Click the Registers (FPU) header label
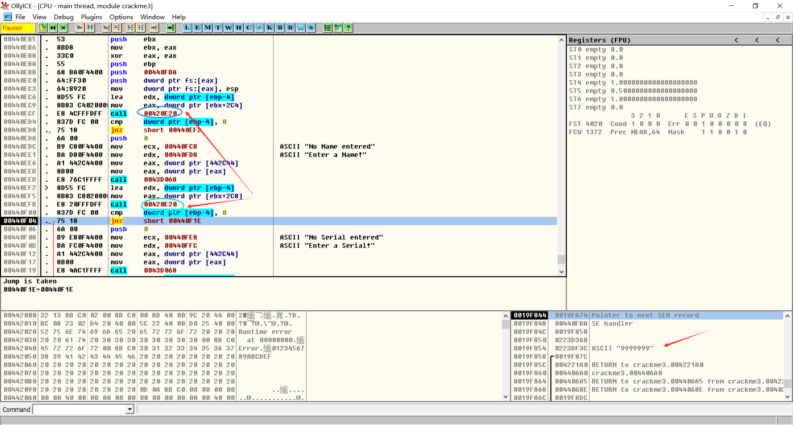Image resolution: width=793 pixels, height=425 pixels. click(600, 40)
